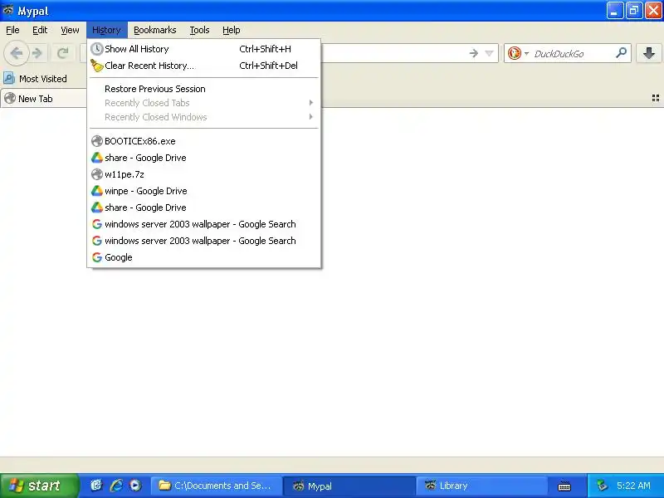The height and width of the screenshot is (498, 664).
Task: Open winpe - Google Drive history entry
Action: [203, 191]
